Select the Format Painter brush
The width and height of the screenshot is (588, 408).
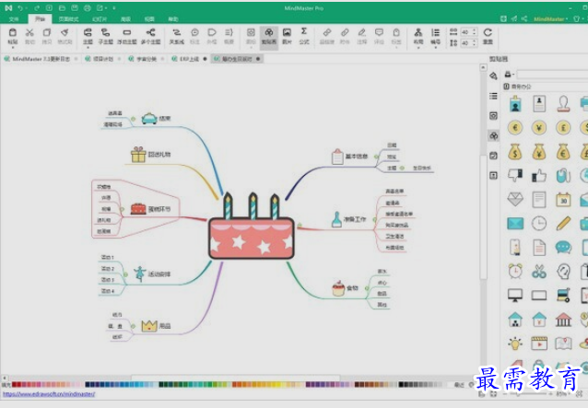pyautogui.click(x=65, y=33)
